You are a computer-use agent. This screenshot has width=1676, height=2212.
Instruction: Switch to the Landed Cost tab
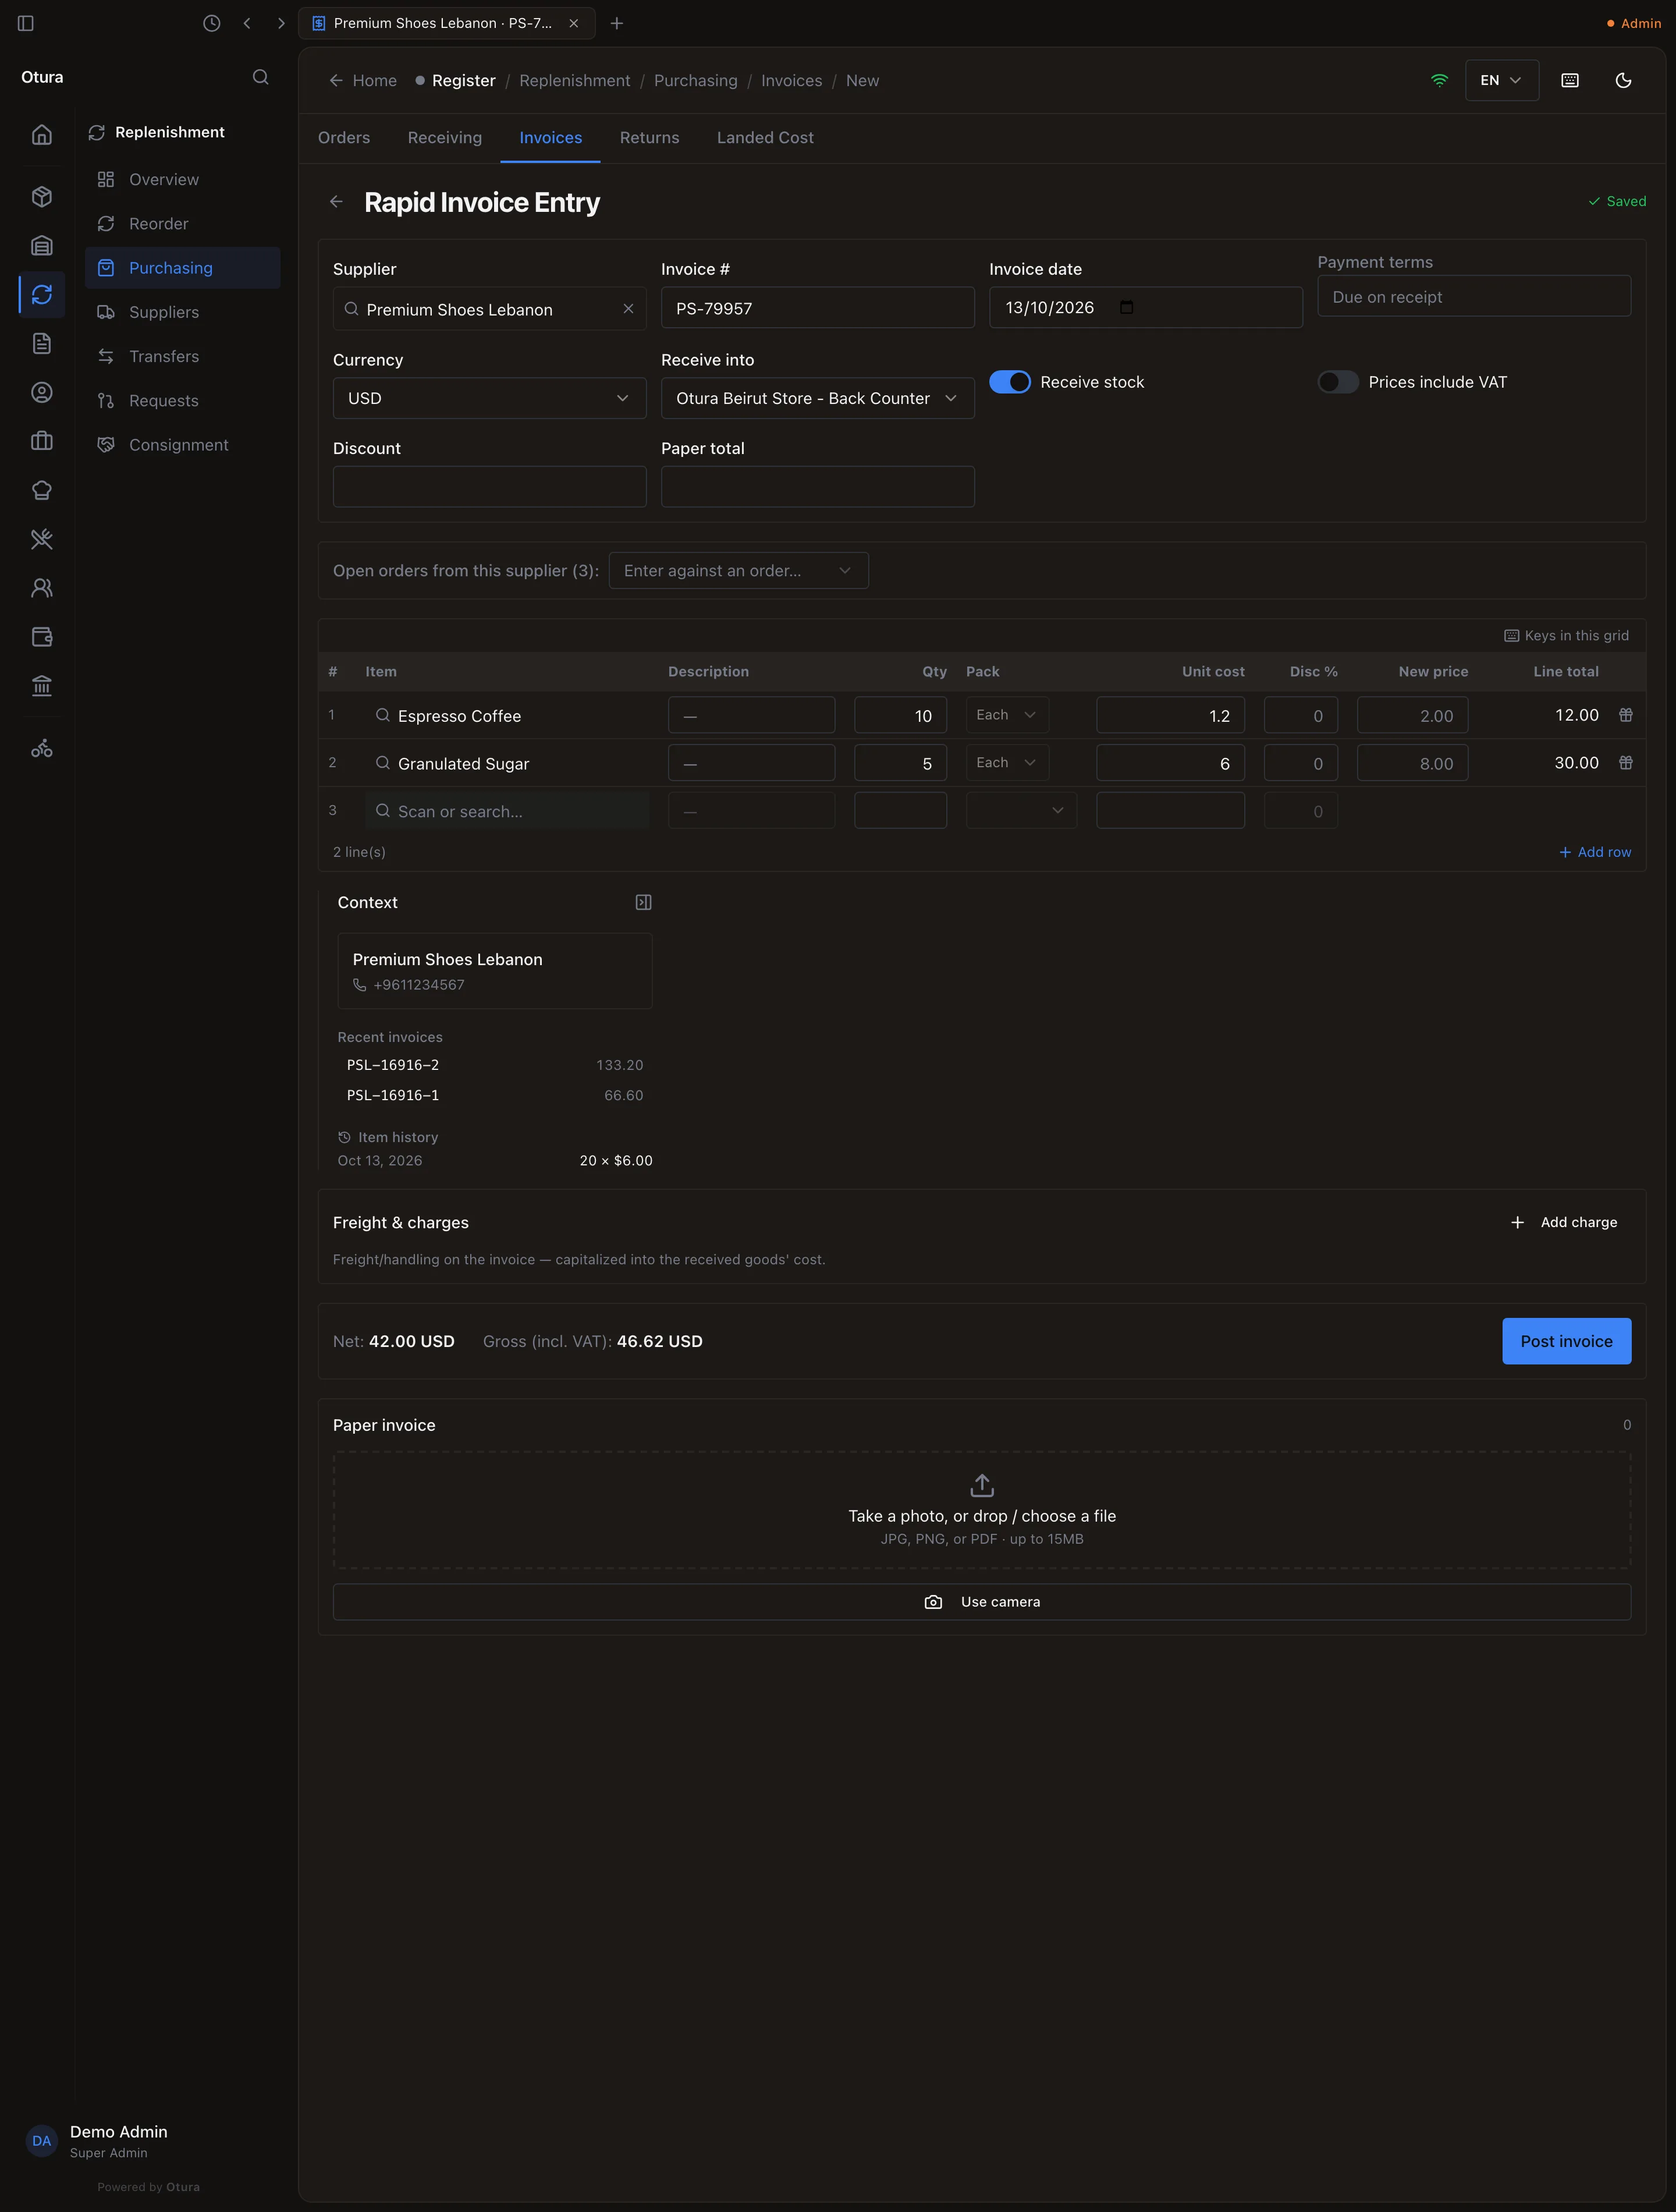[765, 138]
